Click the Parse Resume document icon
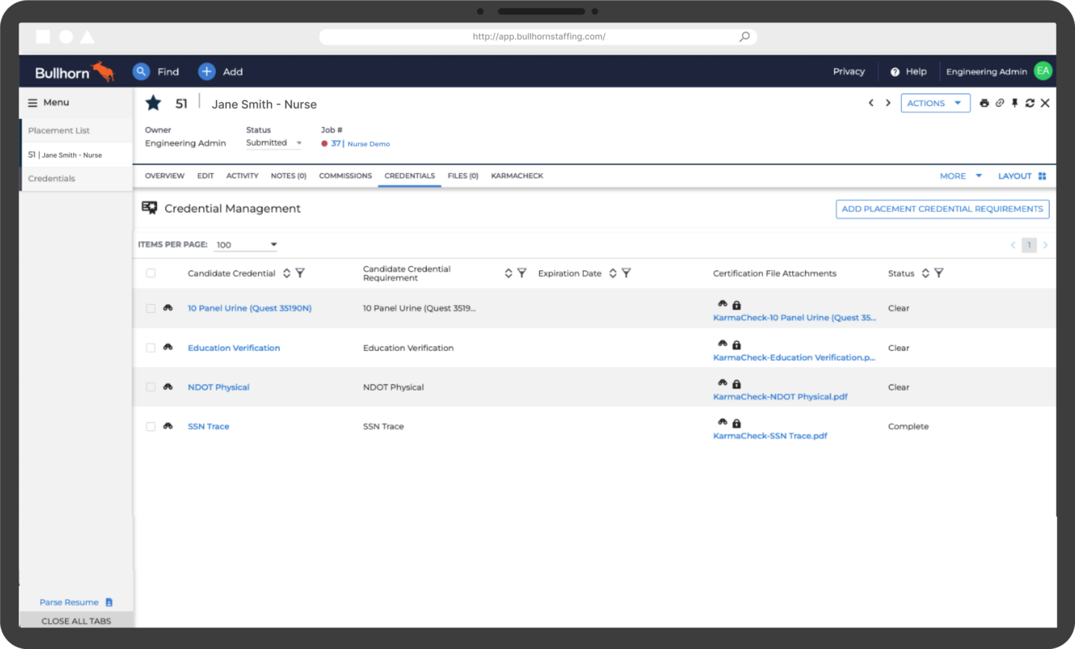The width and height of the screenshot is (1075, 649). [109, 602]
